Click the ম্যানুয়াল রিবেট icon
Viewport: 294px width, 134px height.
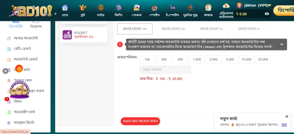pyautogui.click(x=9, y=123)
